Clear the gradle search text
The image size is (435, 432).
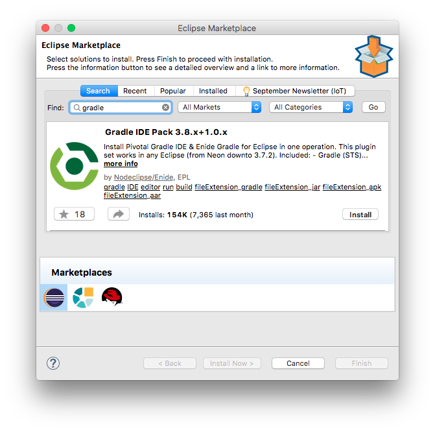click(165, 108)
